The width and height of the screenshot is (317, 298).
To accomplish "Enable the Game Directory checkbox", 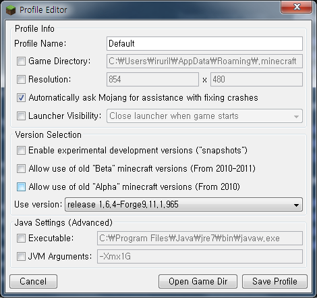I will pos(21,61).
